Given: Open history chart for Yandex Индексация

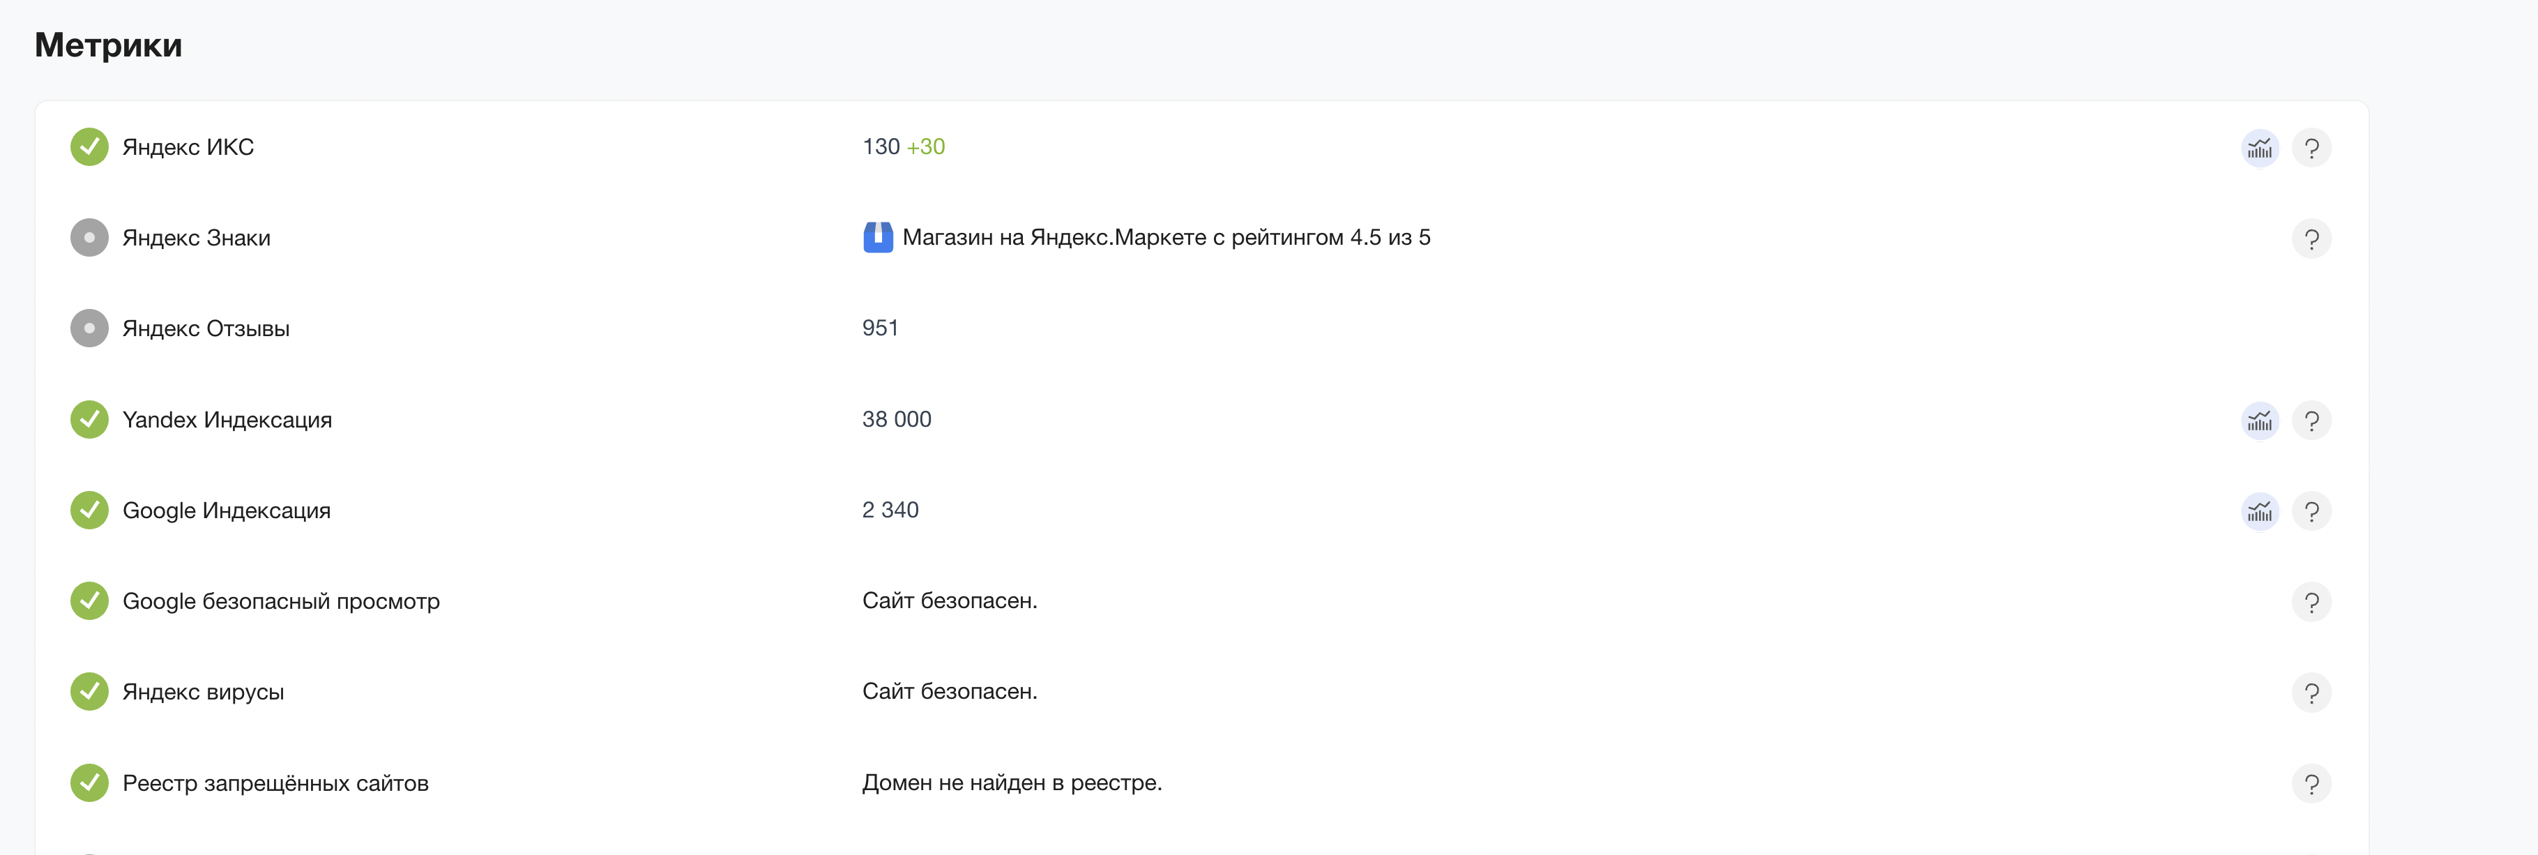Looking at the screenshot, I should click(2260, 421).
